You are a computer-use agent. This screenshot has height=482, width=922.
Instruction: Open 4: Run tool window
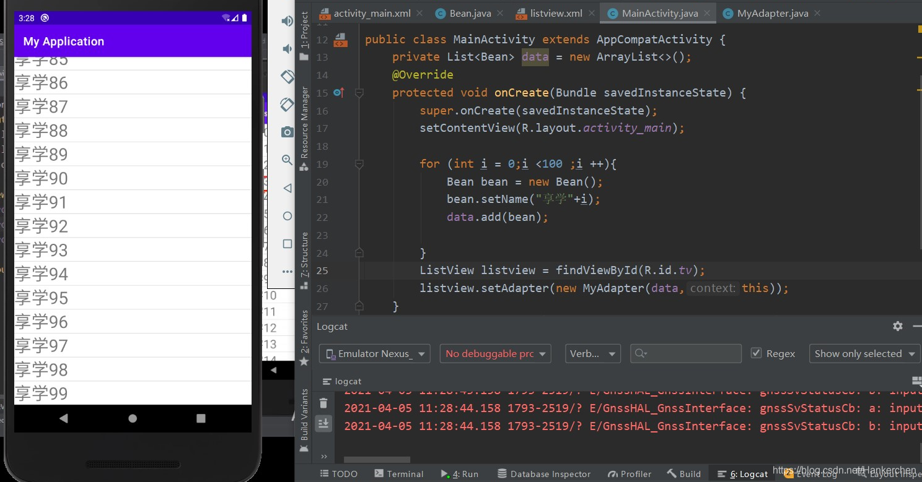click(x=460, y=474)
